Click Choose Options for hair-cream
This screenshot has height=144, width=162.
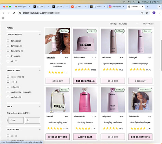pyautogui.click(x=85, y=81)
